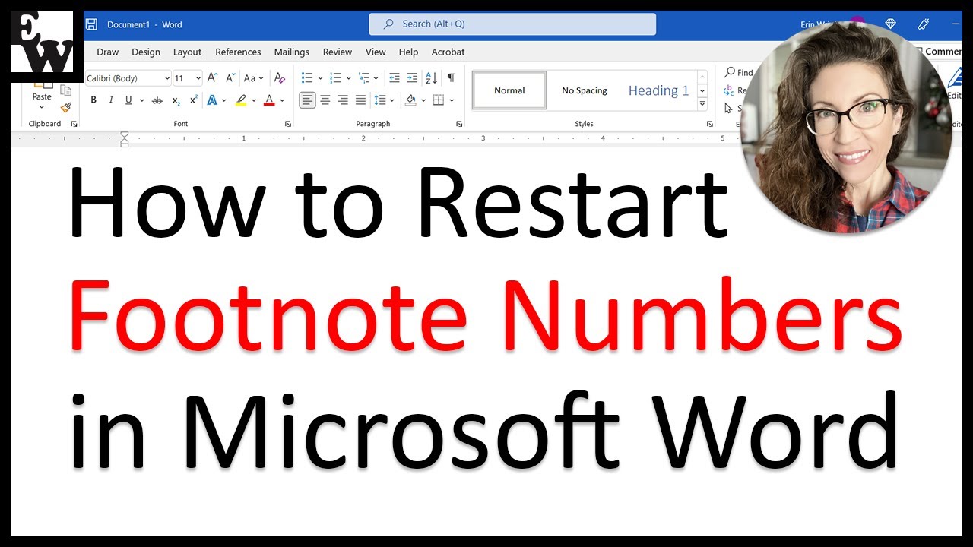The width and height of the screenshot is (973, 547).
Task: Expand the bullet library dropdown arrow
Action: 320,78
